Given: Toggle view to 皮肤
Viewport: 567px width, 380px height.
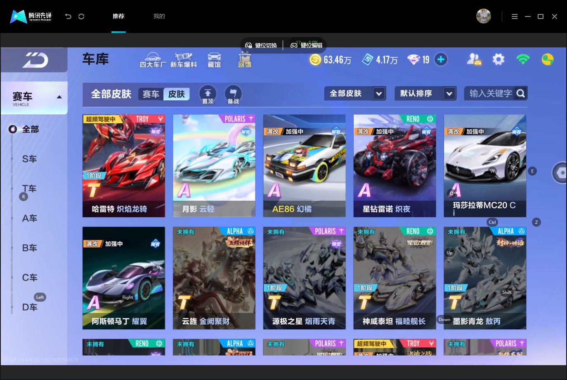Looking at the screenshot, I should coord(177,94).
